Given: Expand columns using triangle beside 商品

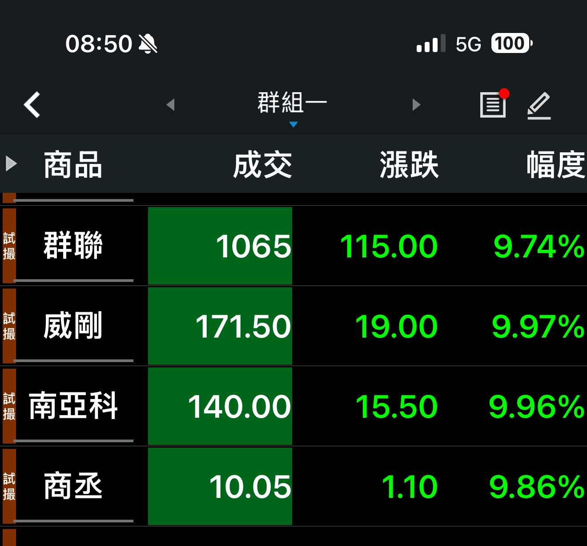Looking at the screenshot, I should [x=11, y=163].
